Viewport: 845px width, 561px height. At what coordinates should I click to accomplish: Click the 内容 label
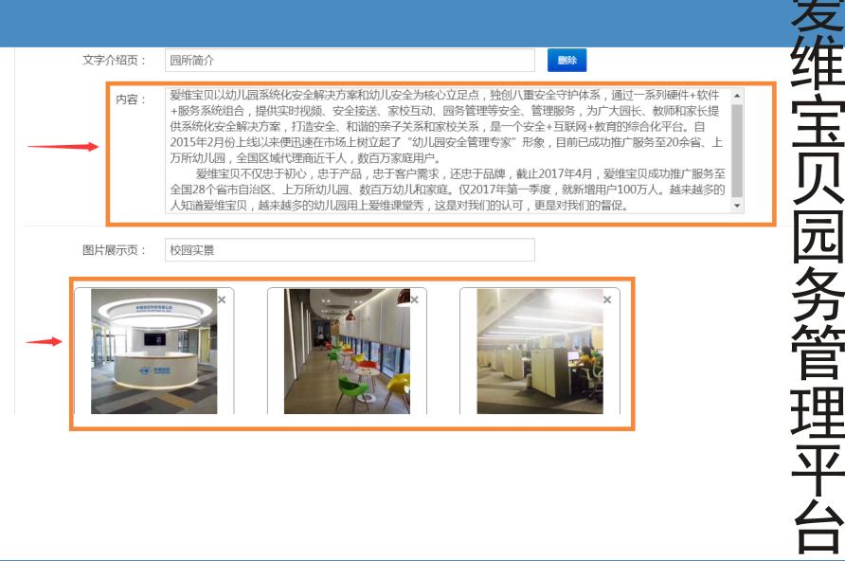click(x=131, y=100)
